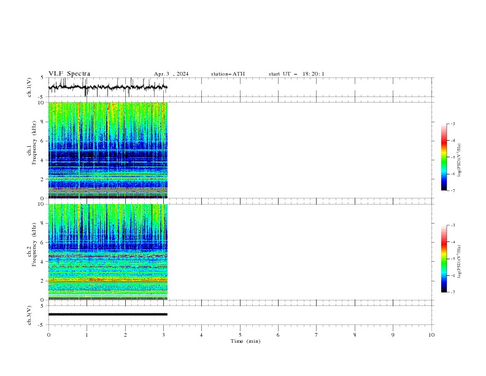Click the '4' tick on the ch.1 frequency axis

pos(42,160)
